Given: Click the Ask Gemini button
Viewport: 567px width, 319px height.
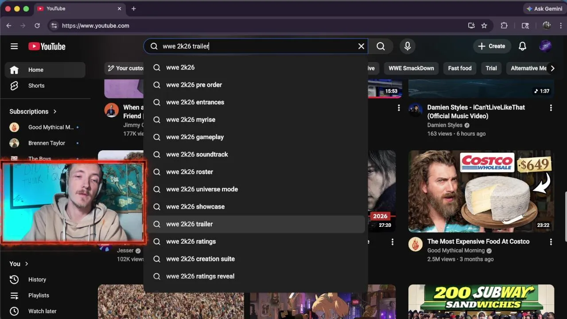Looking at the screenshot, I should 544,8.
